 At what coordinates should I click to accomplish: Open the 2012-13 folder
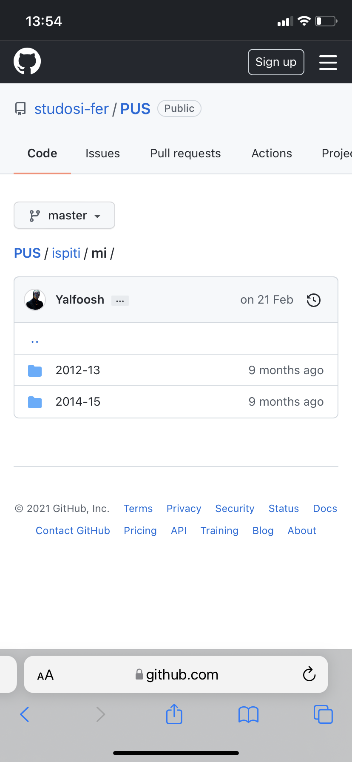coord(78,370)
